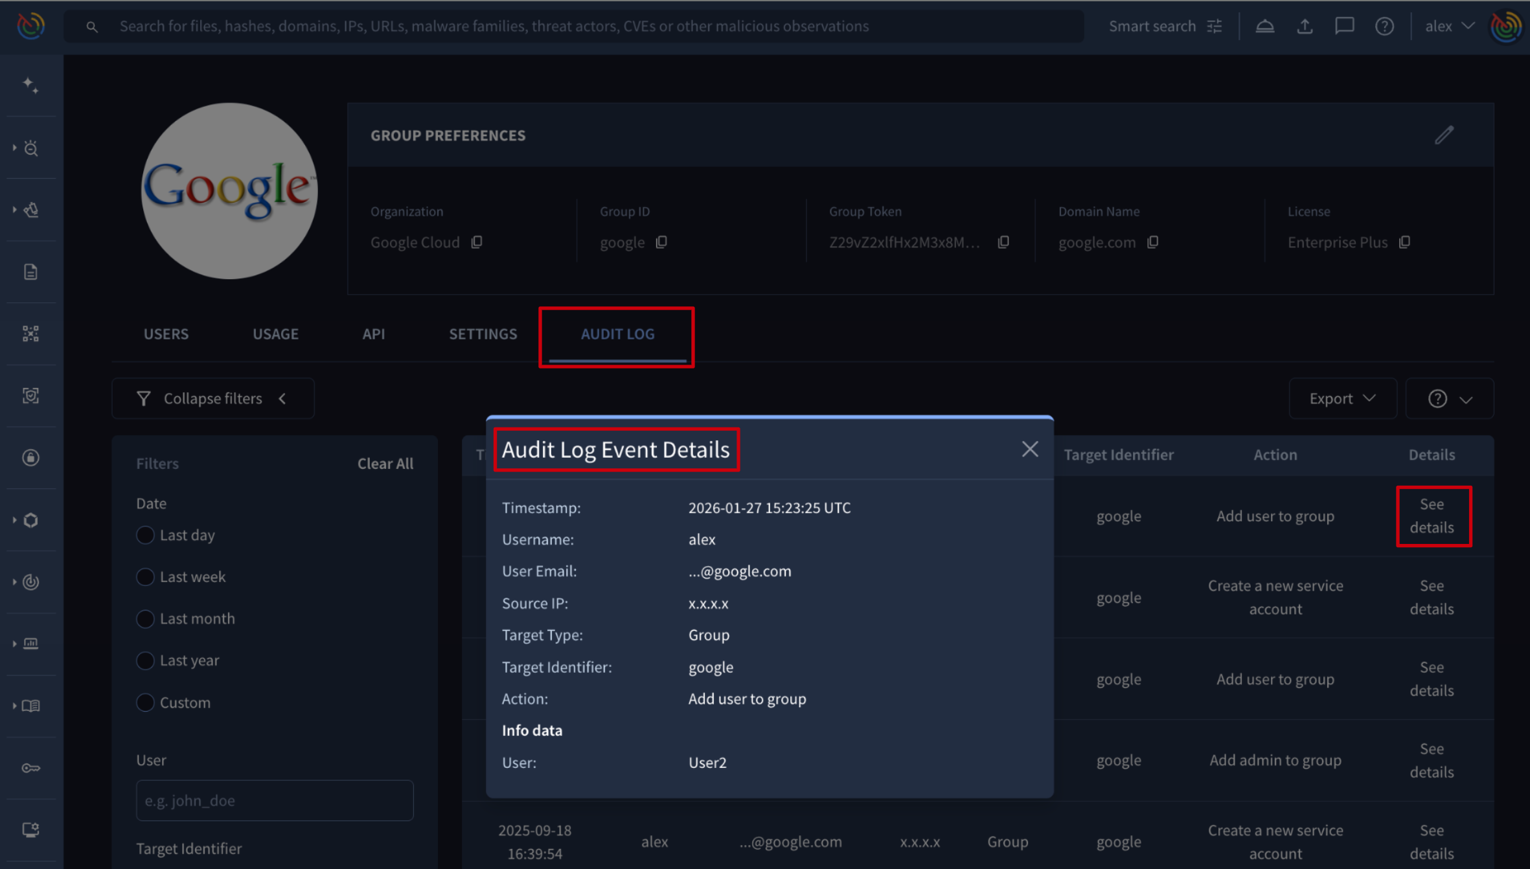Switch to the USERS tab
Screen dimensions: 1530x869
pyautogui.click(x=166, y=333)
